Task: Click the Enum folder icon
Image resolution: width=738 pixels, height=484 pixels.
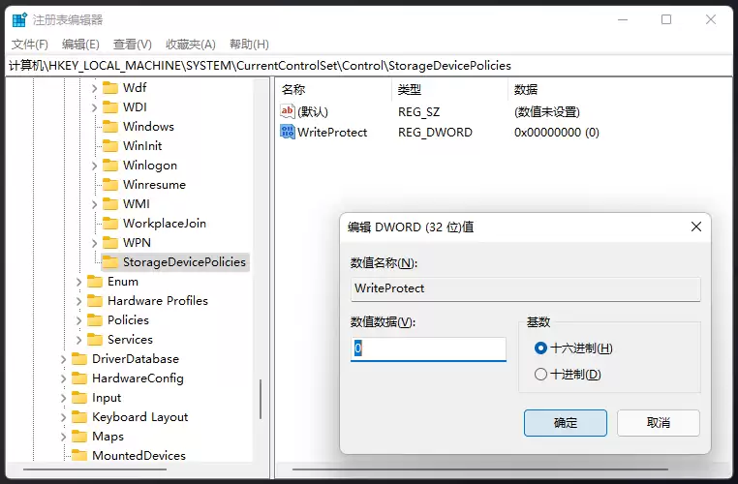Action: [95, 282]
